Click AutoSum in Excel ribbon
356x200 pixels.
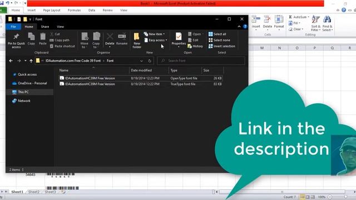[x=299, y=17]
